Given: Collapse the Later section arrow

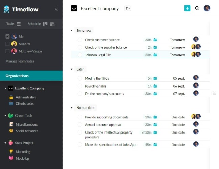Looking at the screenshot, I should [x=72, y=69].
